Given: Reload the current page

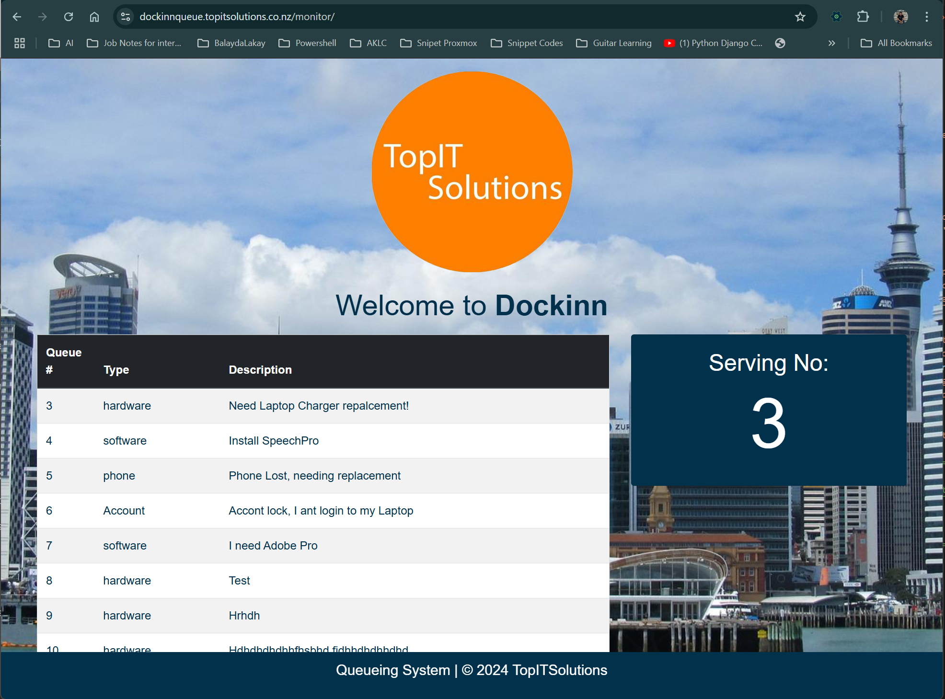Looking at the screenshot, I should pyautogui.click(x=69, y=17).
